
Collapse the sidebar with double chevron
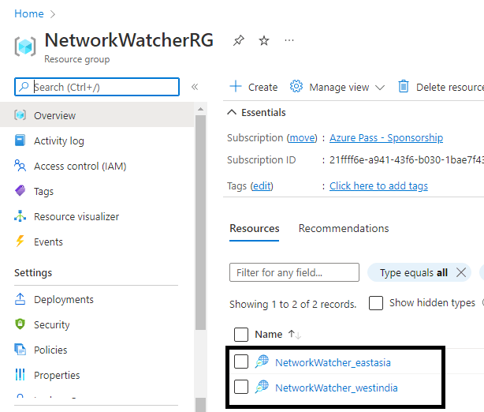195,87
